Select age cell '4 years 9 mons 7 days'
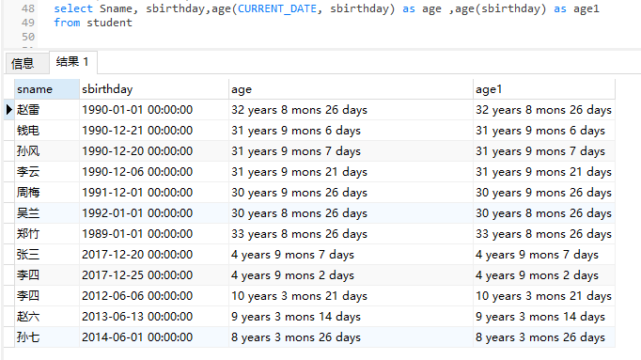The width and height of the screenshot is (641, 360). click(x=351, y=255)
